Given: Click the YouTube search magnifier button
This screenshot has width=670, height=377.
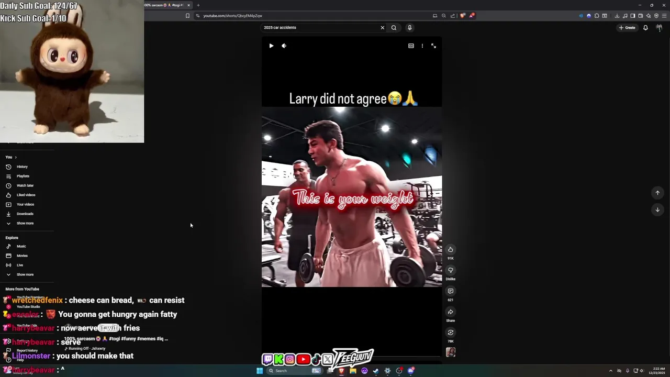Looking at the screenshot, I should 394,28.
